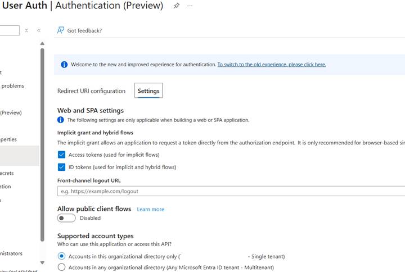Select the Settings tab
Viewport: 405px width, 272px height.
click(x=148, y=91)
